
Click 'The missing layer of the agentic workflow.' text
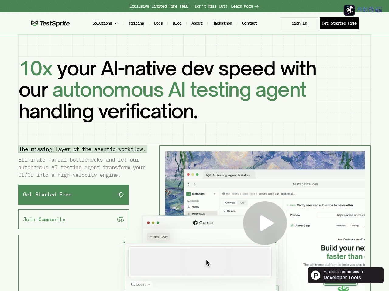(x=82, y=149)
